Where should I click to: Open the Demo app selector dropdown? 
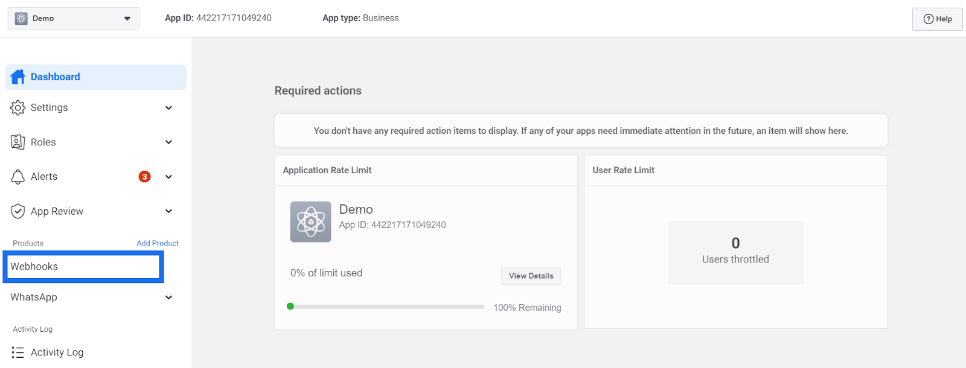[x=74, y=18]
